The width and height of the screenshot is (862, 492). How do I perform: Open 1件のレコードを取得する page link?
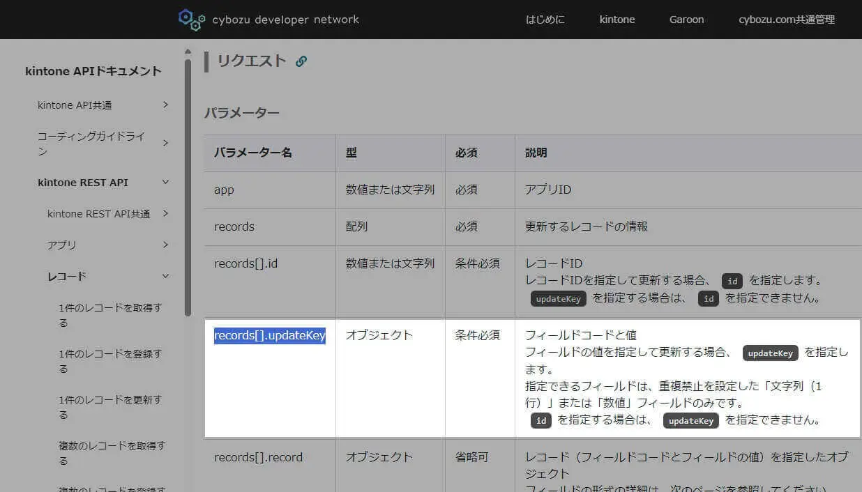click(x=110, y=315)
